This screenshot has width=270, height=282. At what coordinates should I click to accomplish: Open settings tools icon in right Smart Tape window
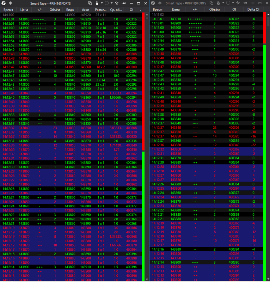(x=238, y=3)
